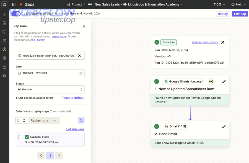Click Exit run view link
The height and width of the screenshot is (163, 249).
(x=75, y=129)
